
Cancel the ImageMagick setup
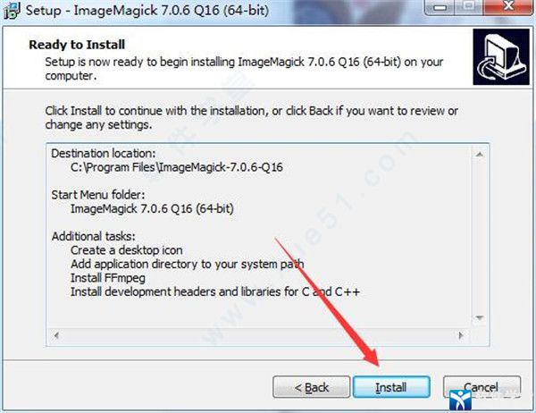[x=482, y=387]
